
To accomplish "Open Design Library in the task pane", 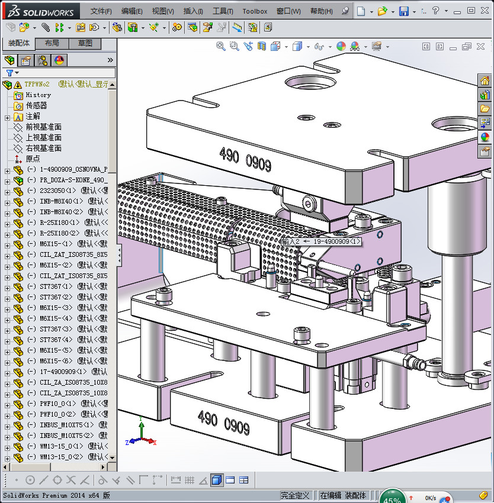I will click(x=485, y=95).
